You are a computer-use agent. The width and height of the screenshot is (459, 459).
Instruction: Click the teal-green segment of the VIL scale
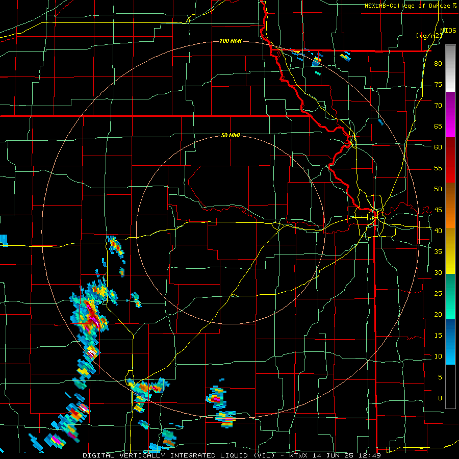[450, 296]
